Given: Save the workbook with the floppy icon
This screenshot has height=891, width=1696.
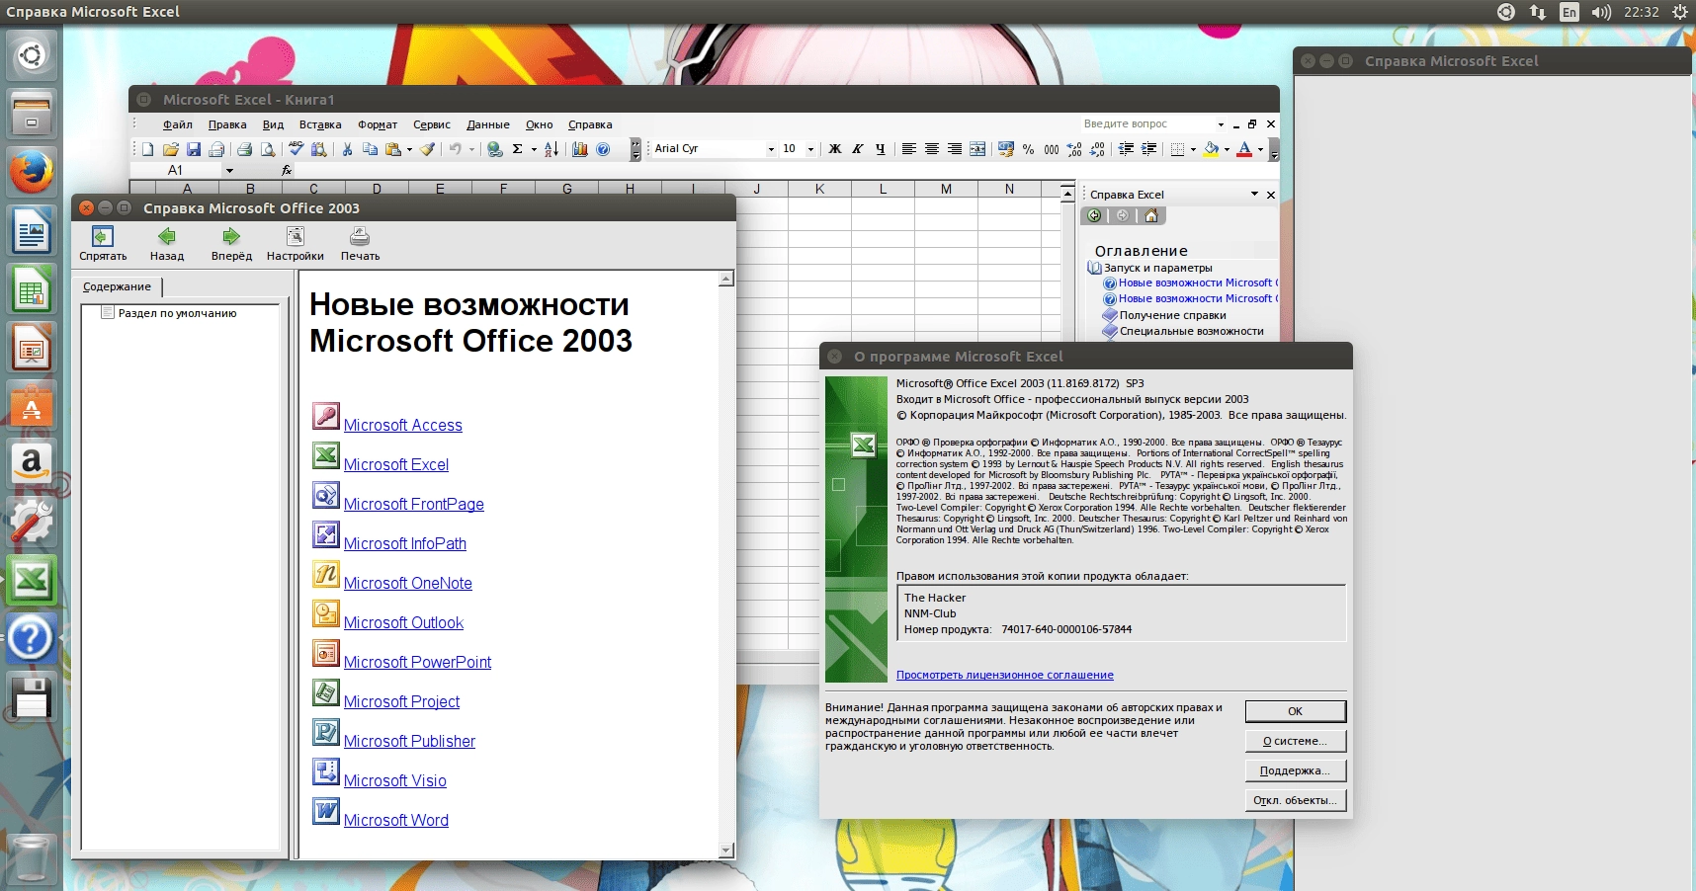Looking at the screenshot, I should (193, 149).
